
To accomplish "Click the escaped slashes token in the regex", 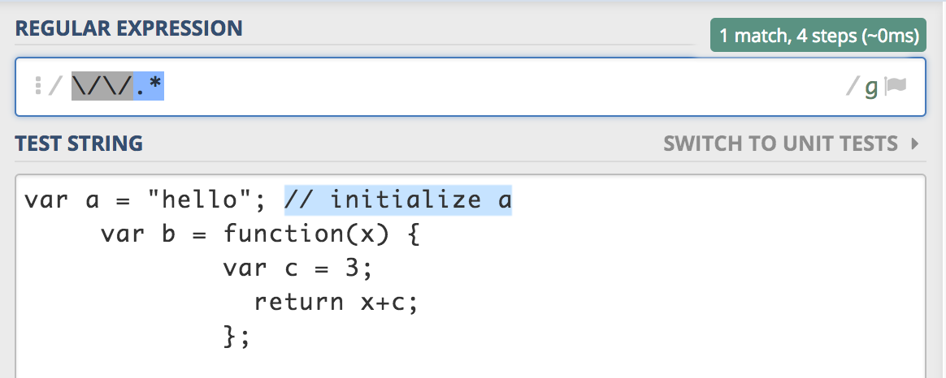I will click(x=102, y=85).
